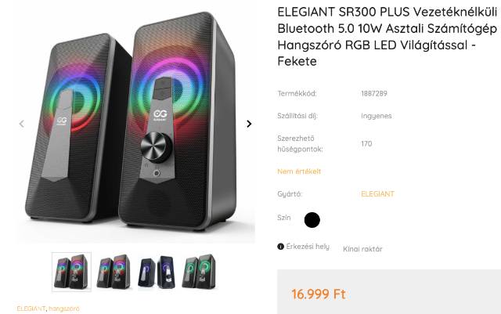Screen dimensions: 501x314
Task: Open the ELEGIANT tag below the gallery
Action: pyautogui.click(x=31, y=309)
